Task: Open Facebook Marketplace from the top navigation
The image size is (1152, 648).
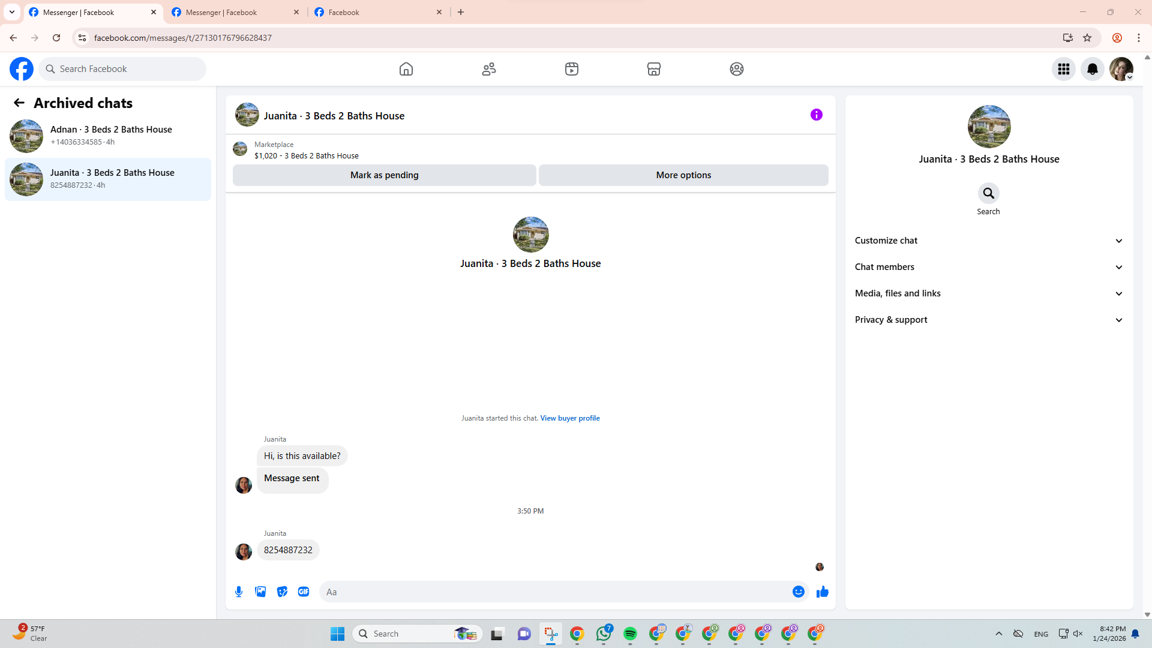Action: [654, 69]
